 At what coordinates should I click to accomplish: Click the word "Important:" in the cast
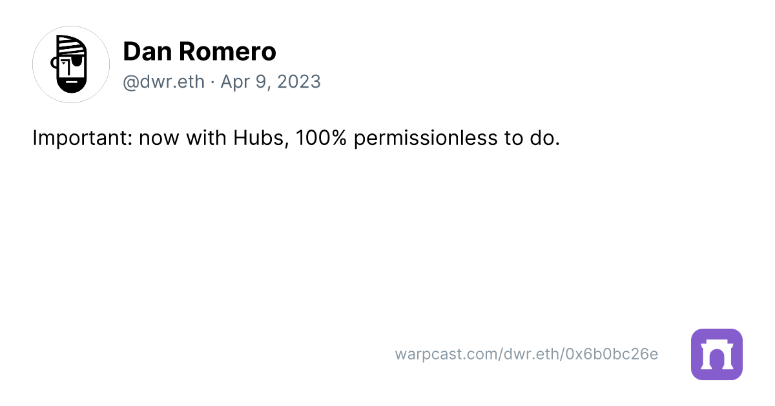[81, 138]
